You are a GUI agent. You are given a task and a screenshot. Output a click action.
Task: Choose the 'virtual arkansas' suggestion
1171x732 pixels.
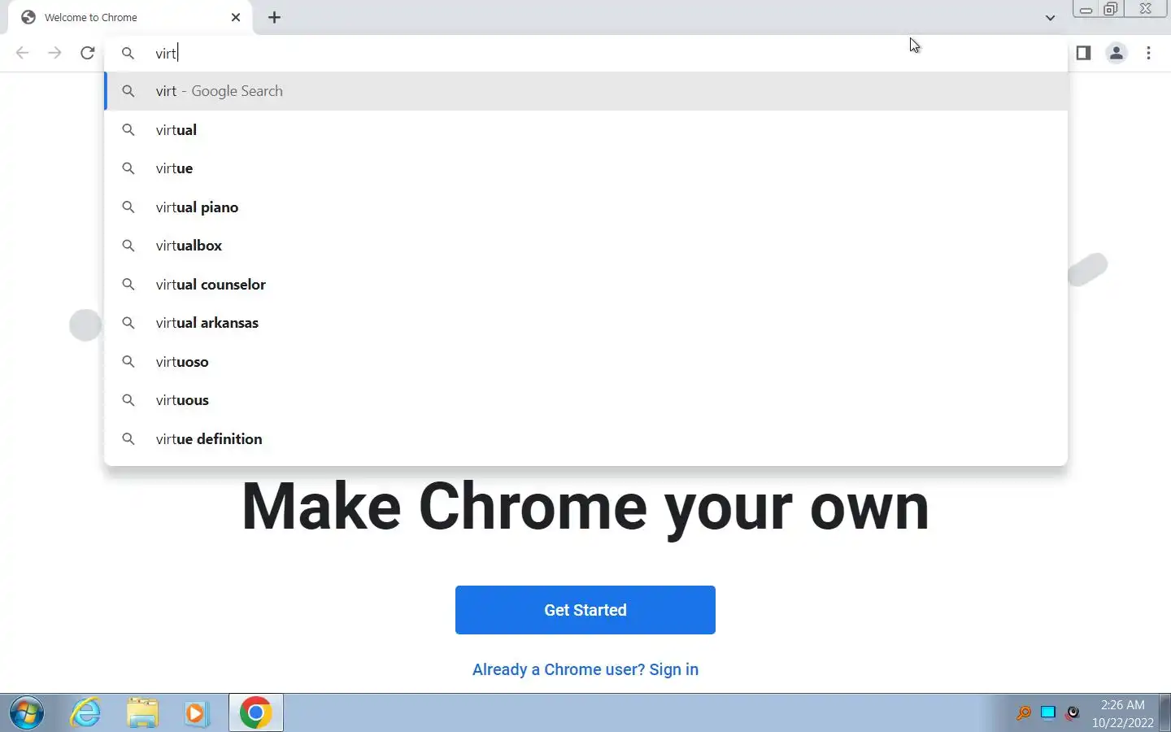[x=585, y=323]
